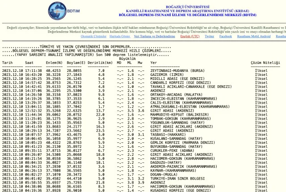
Task: Select AKDEMIR-PAZARCIK (KAHRAMANMARAS) location
Action: pos(184,167)
